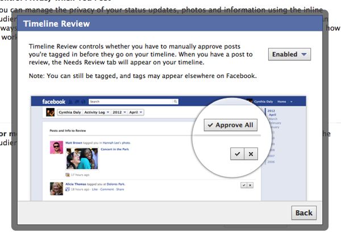Screen dimensions: 341x242
Task: Open the 2012 year dropdown
Action: click(119, 112)
